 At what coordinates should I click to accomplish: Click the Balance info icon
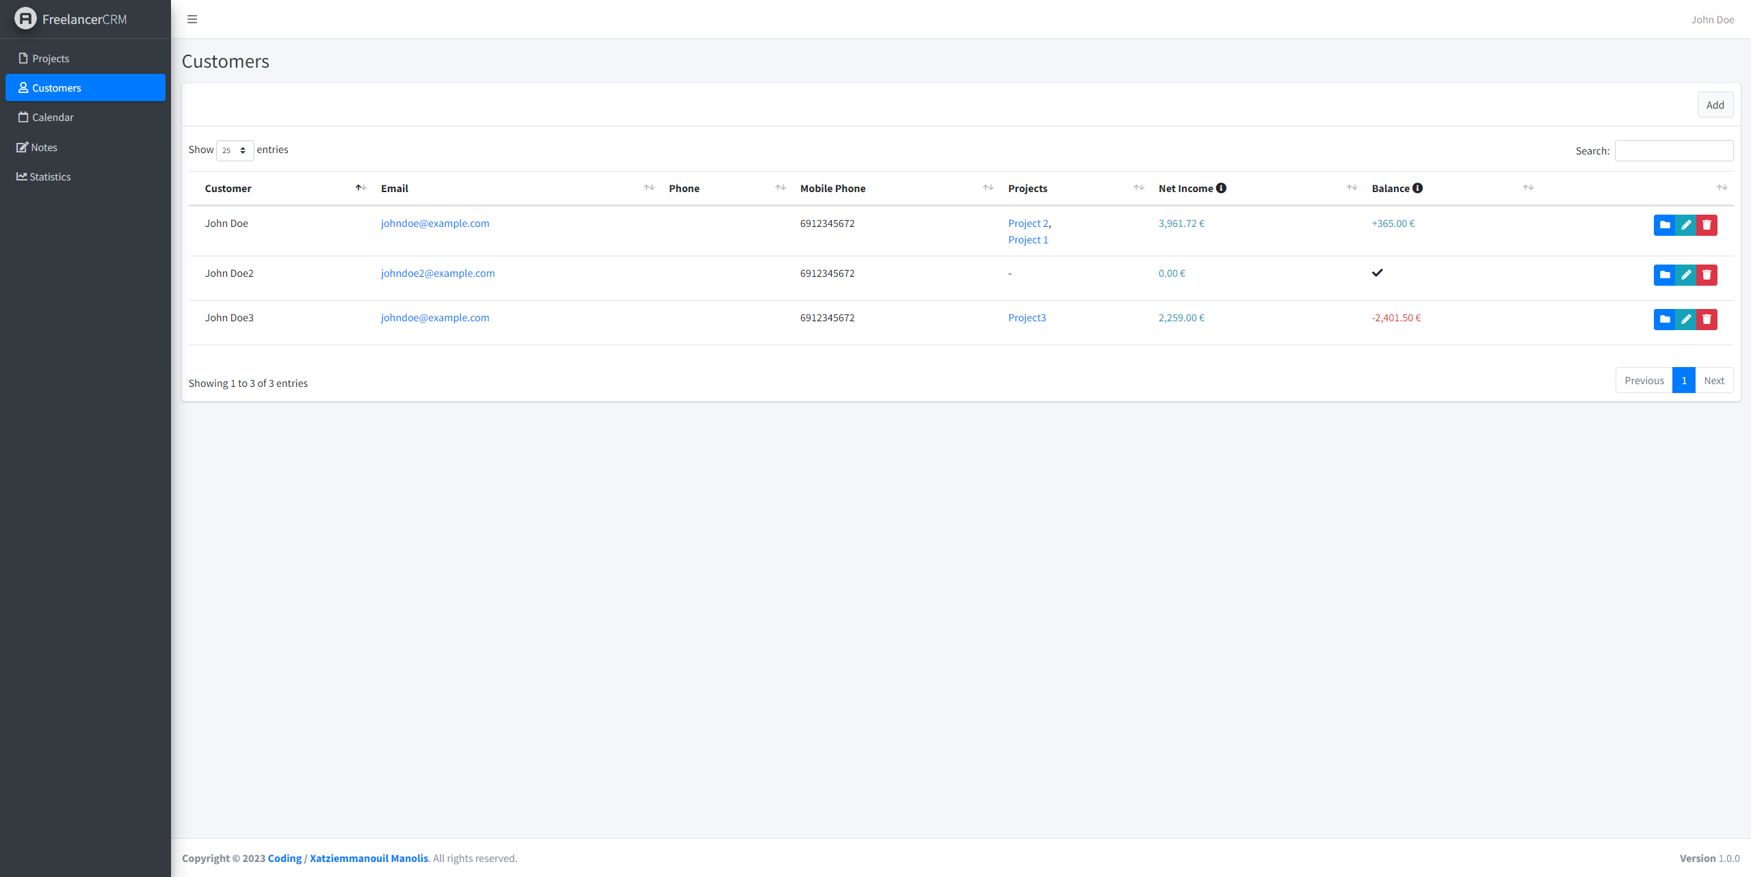[1417, 188]
